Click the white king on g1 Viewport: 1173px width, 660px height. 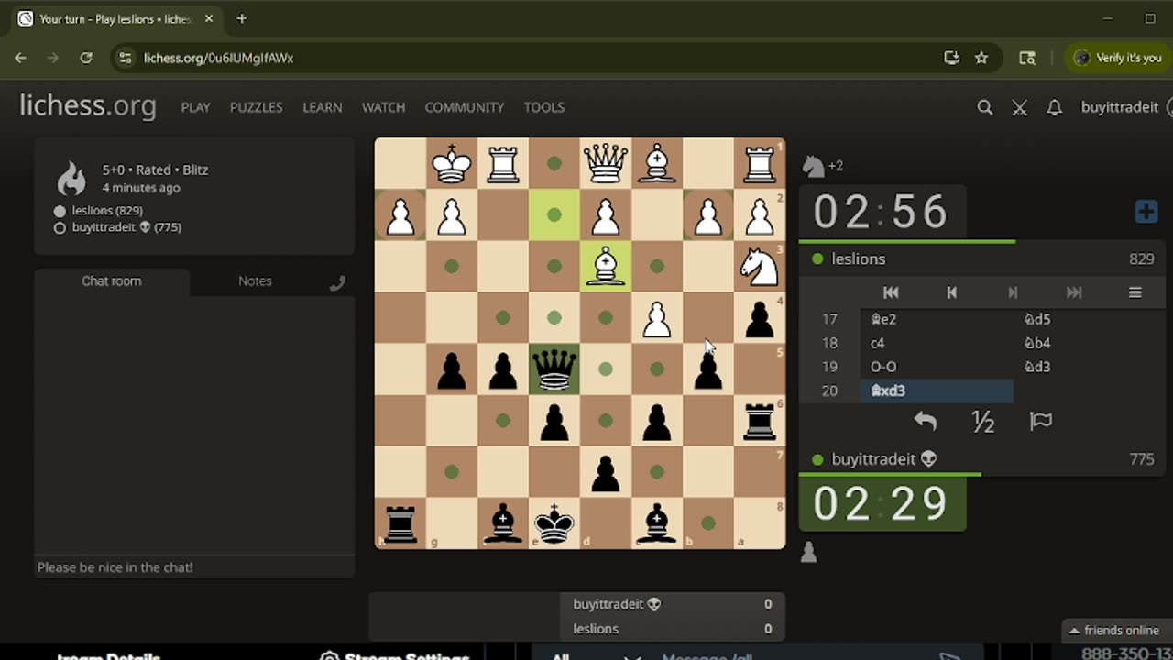[452, 164]
